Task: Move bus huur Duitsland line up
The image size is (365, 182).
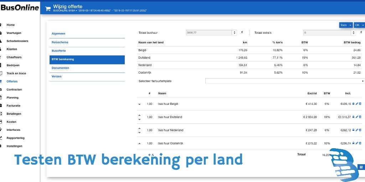Action: [139, 115]
